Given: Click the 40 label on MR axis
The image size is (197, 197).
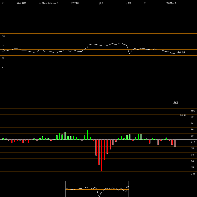Looking at the screenshot, I should click(x=192, y=130).
